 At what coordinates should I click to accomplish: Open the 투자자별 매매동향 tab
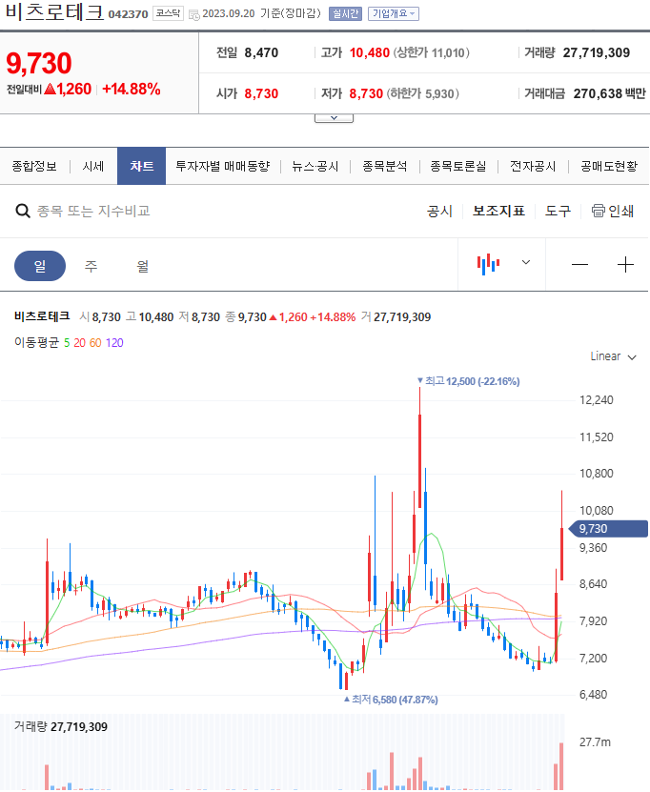tap(223, 166)
